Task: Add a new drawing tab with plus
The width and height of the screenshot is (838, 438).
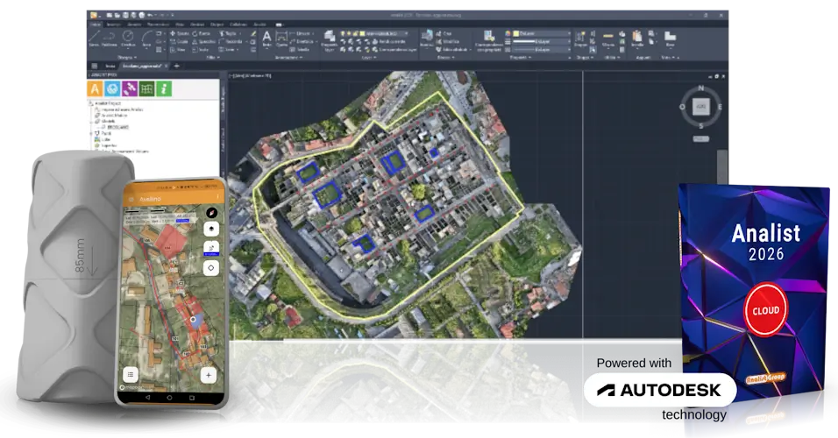Action: (x=177, y=67)
